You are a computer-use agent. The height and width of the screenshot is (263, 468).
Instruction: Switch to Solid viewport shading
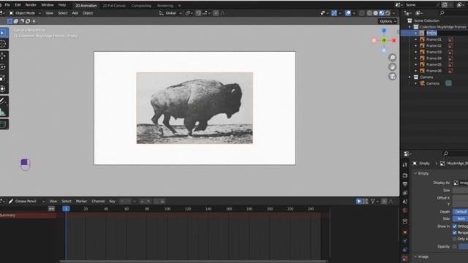(375, 13)
